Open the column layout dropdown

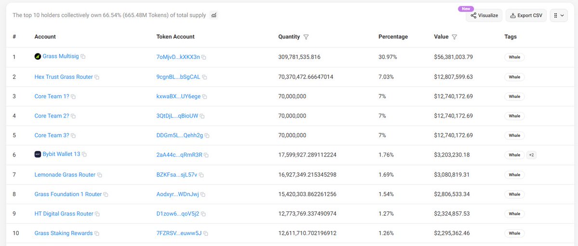(558, 15)
